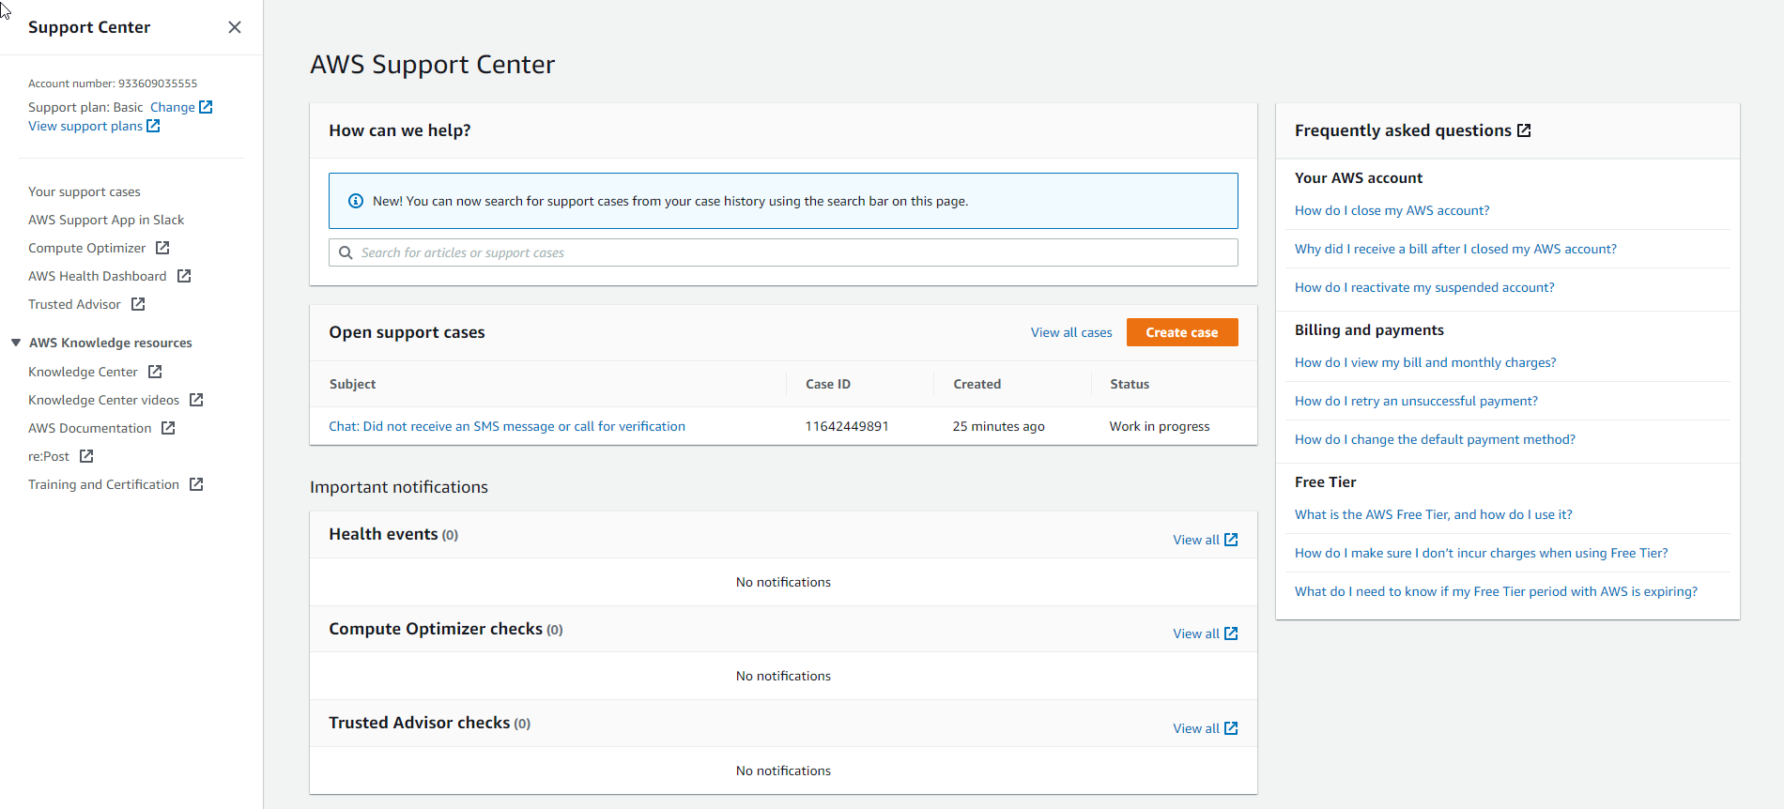Click external icon beside Training and Certification
The width and height of the screenshot is (1784, 809).
click(196, 484)
